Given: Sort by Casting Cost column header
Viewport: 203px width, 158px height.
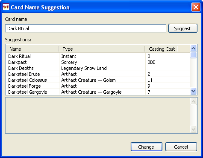Looking at the screenshot, I should (161, 49).
